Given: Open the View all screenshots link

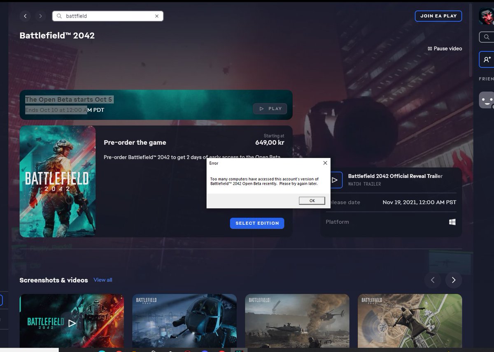Looking at the screenshot, I should [103, 280].
